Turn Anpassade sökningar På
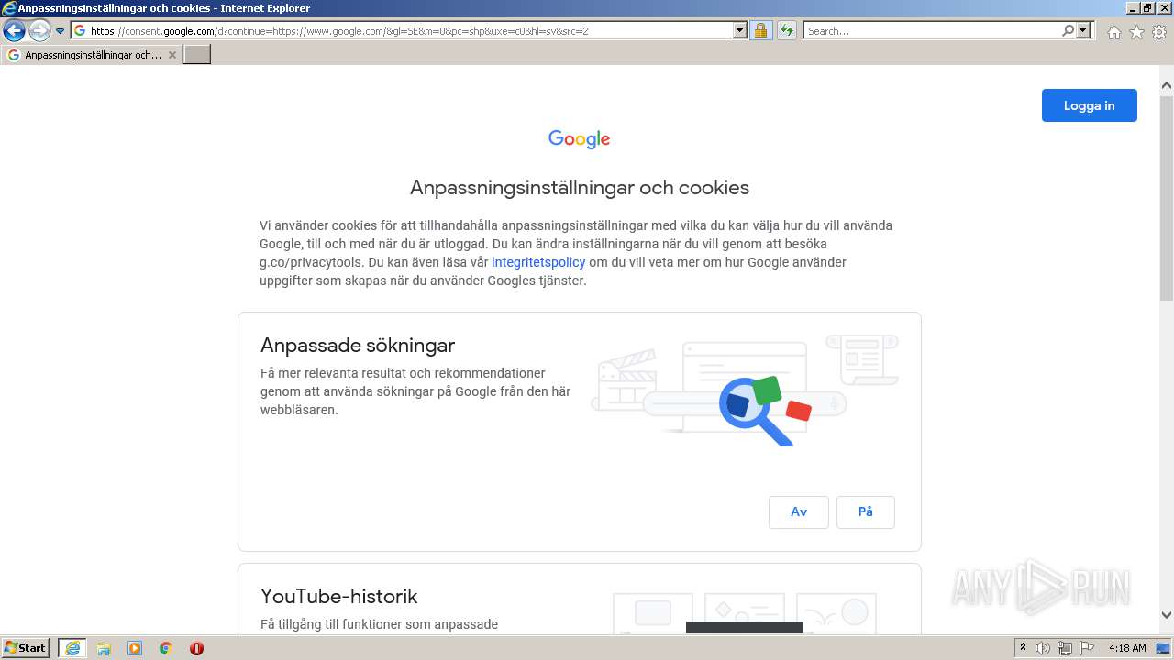The height and width of the screenshot is (660, 1174). click(866, 512)
